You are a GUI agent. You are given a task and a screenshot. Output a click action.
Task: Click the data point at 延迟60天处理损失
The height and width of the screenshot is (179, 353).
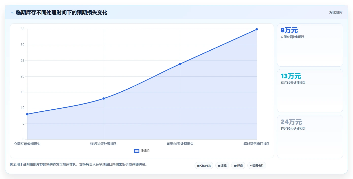coord(180,64)
